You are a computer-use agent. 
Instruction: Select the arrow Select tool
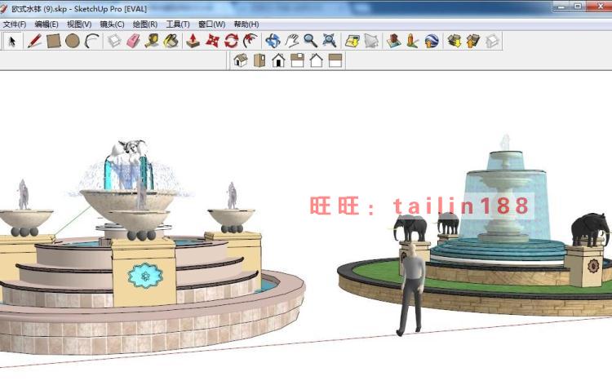(x=12, y=41)
